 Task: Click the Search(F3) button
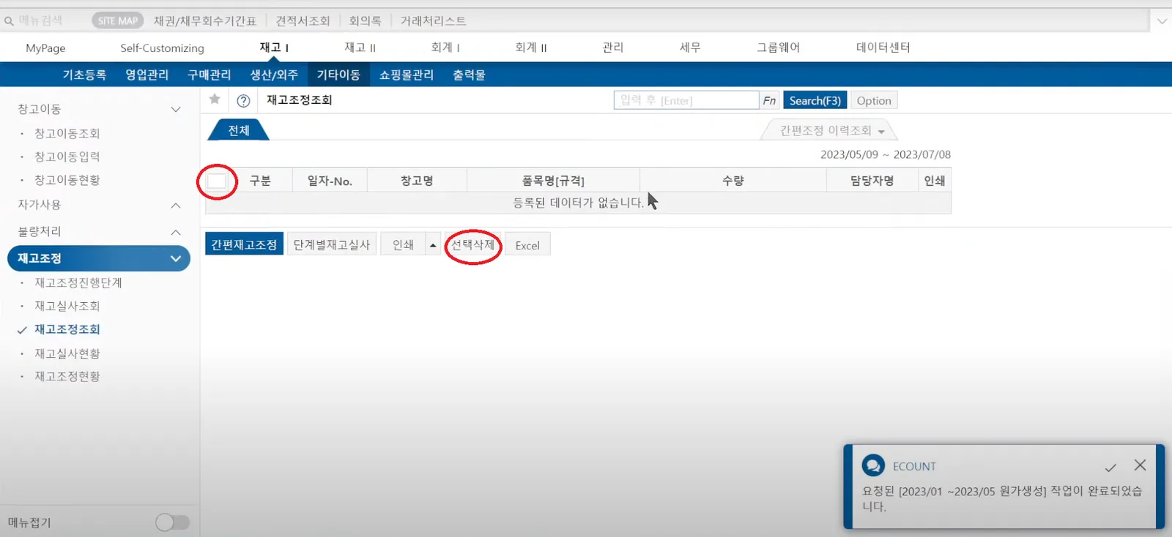[815, 100]
